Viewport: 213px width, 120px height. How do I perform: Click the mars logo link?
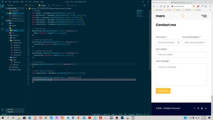pos(160,16)
